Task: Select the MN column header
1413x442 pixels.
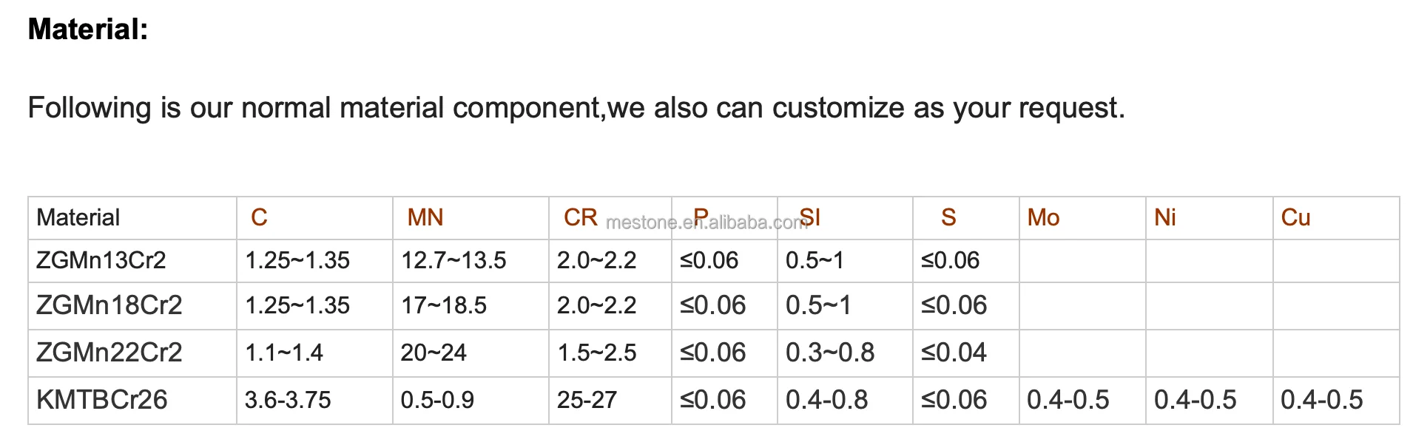Action: click(x=425, y=217)
